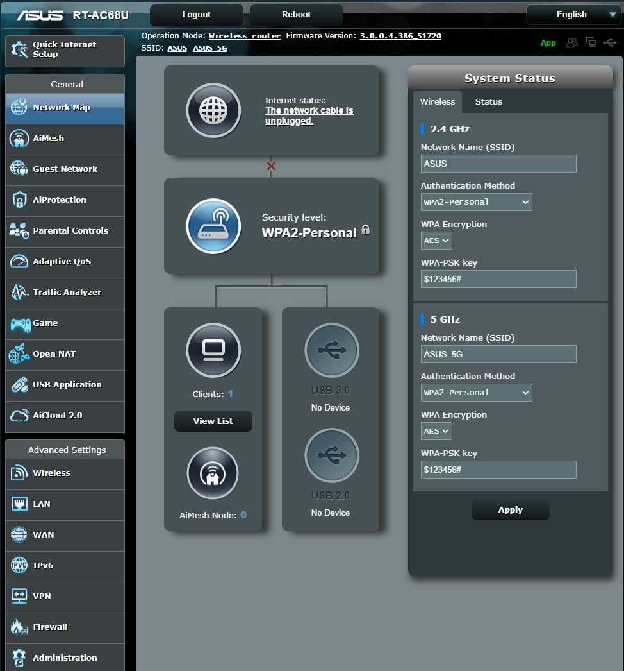Click the WAN globe icon
Image resolution: width=624 pixels, height=671 pixels.
coord(19,534)
